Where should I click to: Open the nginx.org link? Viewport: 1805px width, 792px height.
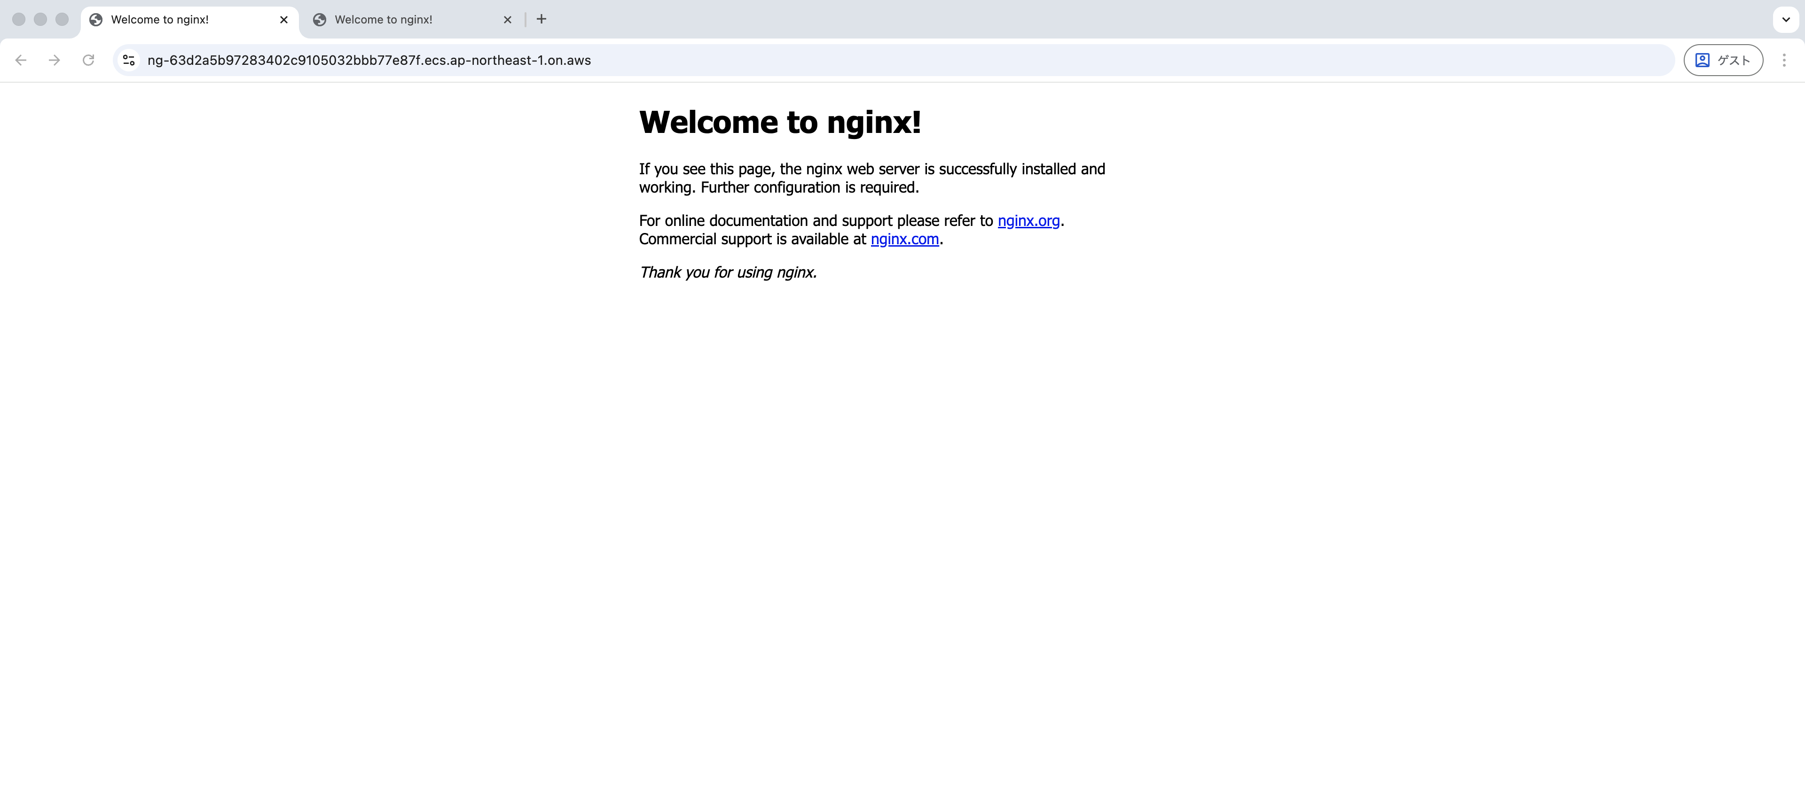1028,221
